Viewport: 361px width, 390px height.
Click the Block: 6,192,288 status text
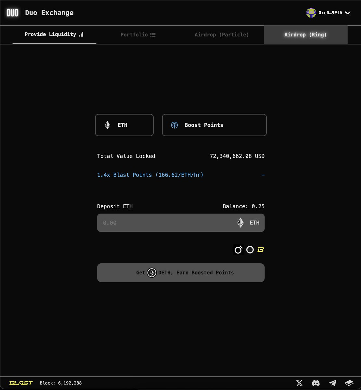point(61,383)
